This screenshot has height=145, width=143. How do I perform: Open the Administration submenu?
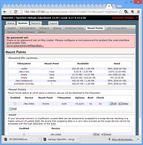click(x=27, y=28)
